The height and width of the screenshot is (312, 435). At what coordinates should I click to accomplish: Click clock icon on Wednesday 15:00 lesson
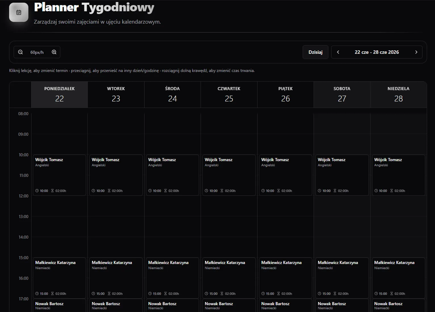(x=150, y=294)
